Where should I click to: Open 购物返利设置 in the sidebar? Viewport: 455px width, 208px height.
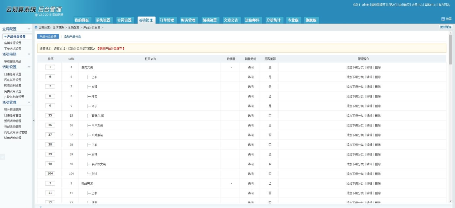tap(13, 85)
